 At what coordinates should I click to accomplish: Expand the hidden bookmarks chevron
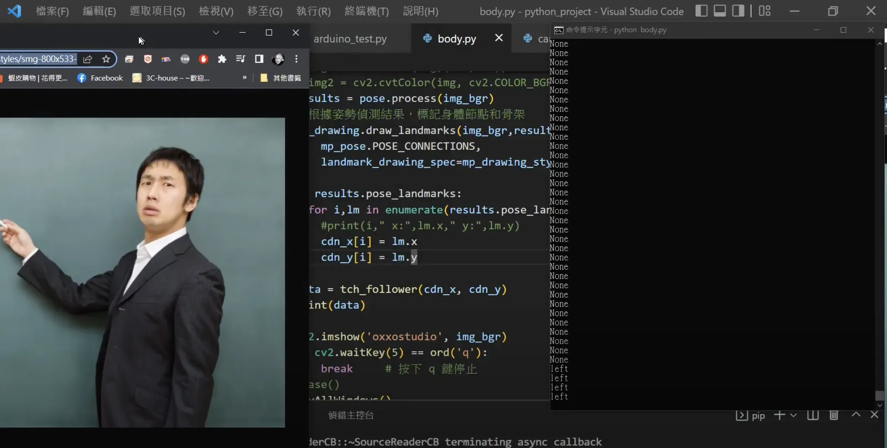click(x=244, y=78)
